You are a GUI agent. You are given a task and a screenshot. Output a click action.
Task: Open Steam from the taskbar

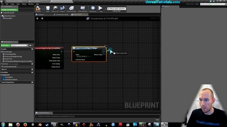point(47,125)
